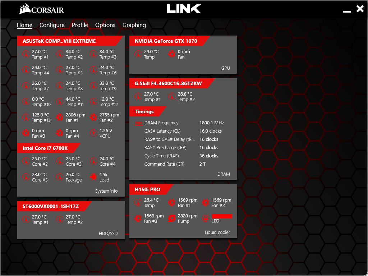Click the GTX 1070 Fan icon
Screen dimensions: 368x276
click(x=172, y=54)
